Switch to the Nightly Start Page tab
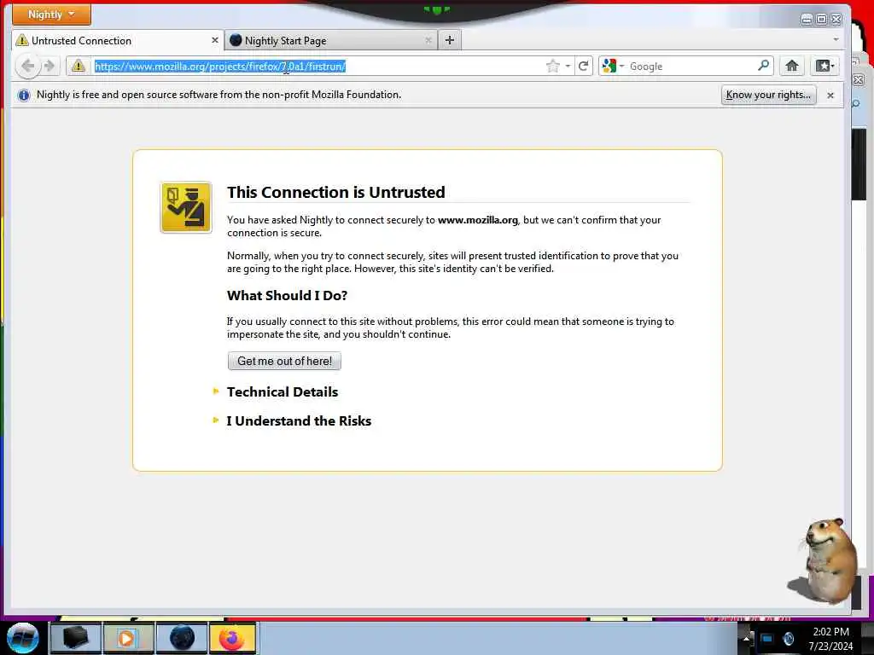 click(331, 40)
